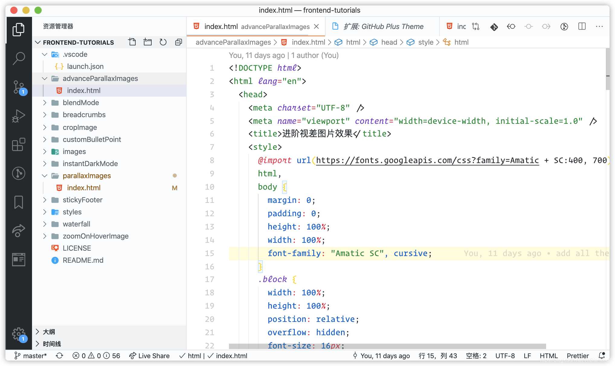Open the Manage settings gear
Image resolution: width=615 pixels, height=366 pixels.
point(18,334)
